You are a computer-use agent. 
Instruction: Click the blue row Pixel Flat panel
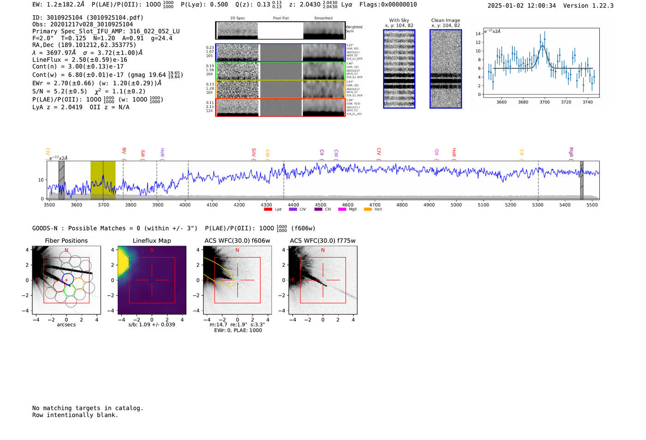point(281,53)
